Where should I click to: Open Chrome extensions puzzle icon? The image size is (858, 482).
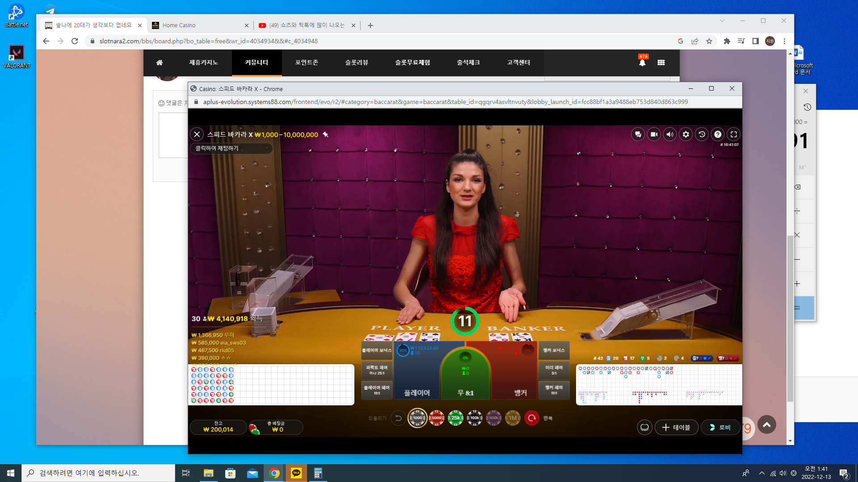(x=727, y=41)
